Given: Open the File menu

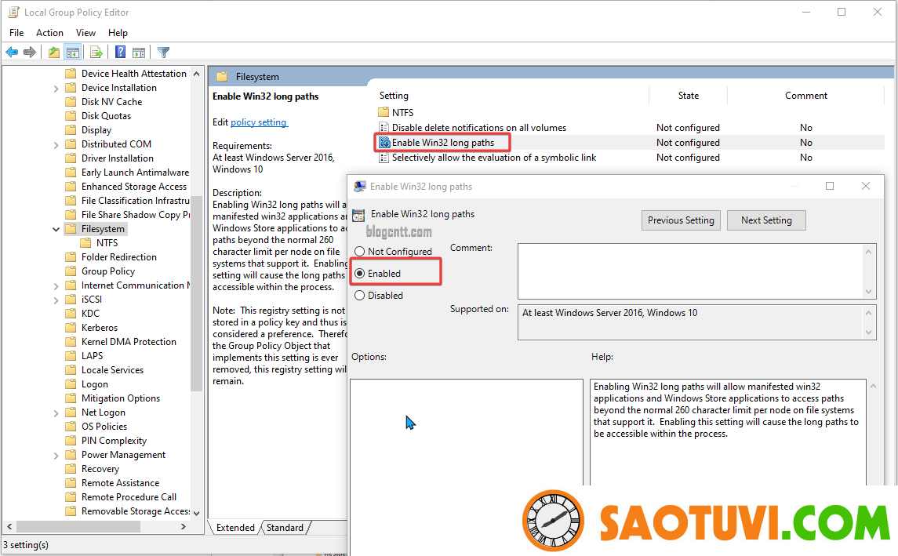Looking at the screenshot, I should [x=16, y=33].
